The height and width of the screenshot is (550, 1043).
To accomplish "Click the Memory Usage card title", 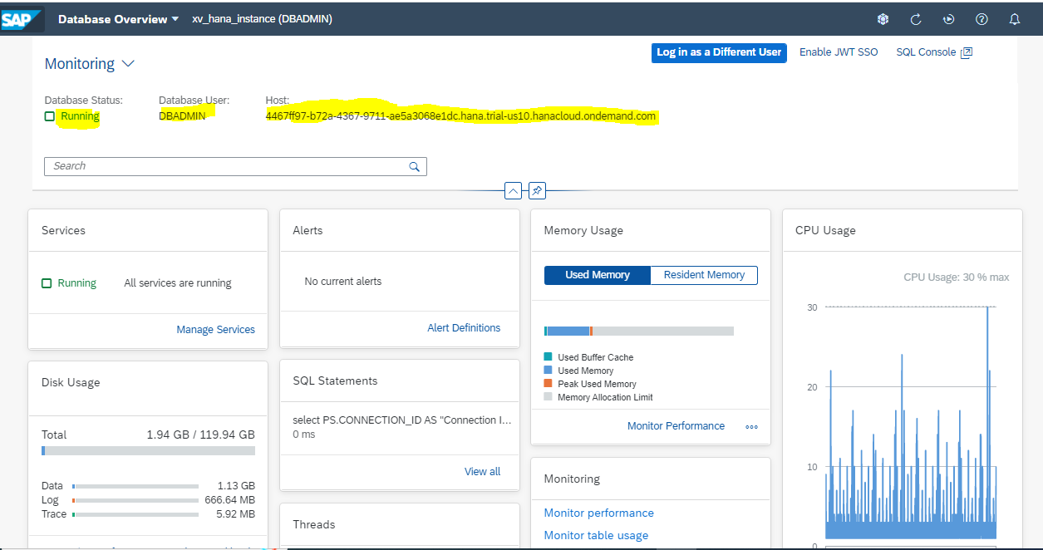I will [x=583, y=230].
